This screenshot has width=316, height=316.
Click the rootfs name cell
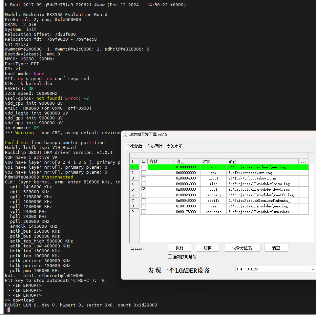[x=213, y=200]
